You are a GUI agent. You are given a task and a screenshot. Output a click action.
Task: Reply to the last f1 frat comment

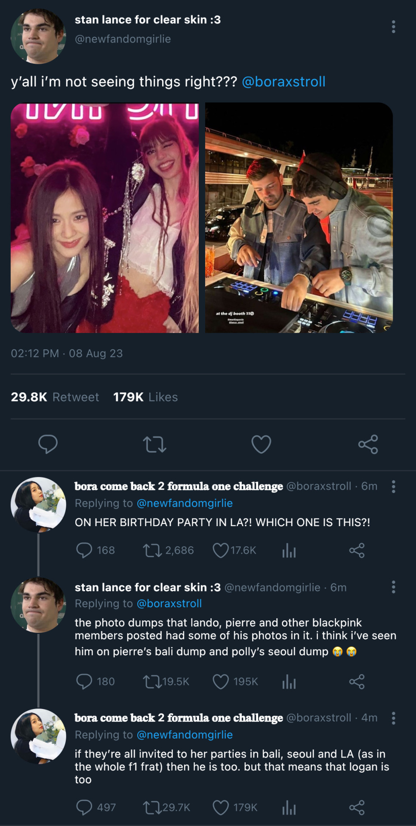[84, 808]
